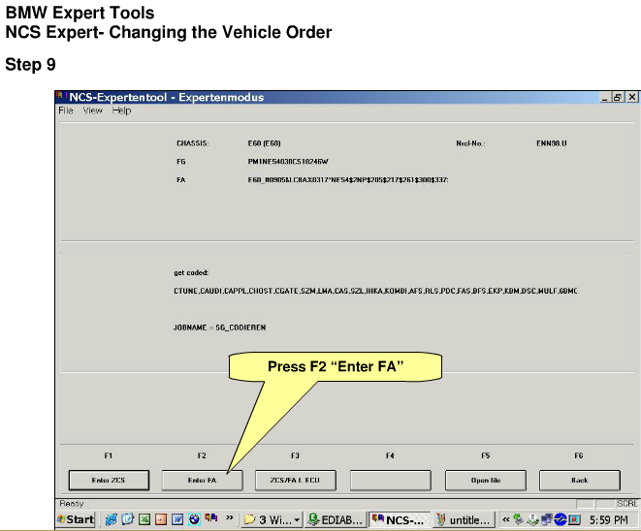Switch to the untitled Paint taskbar window
Image resolution: width=641 pixels, height=531 pixels.
click(x=464, y=520)
